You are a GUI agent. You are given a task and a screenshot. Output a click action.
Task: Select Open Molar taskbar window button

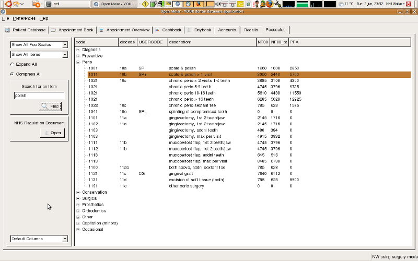[114, 4]
